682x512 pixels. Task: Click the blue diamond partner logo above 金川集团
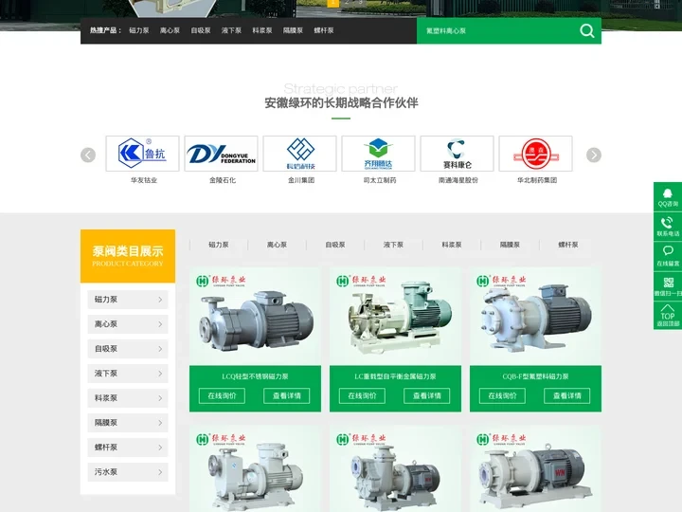point(299,154)
